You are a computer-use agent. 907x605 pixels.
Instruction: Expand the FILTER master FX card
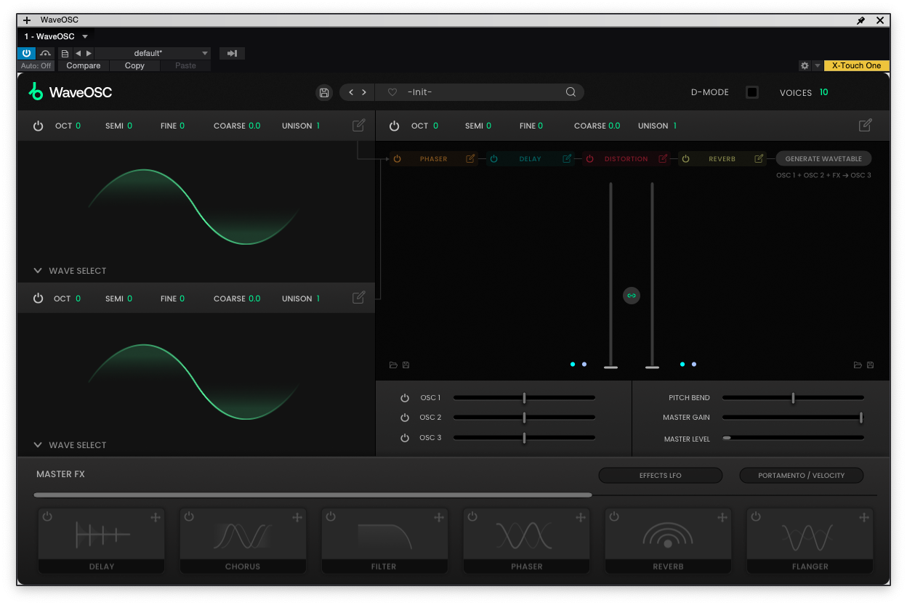(x=438, y=517)
